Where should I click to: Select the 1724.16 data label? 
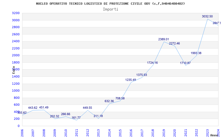point(152,63)
